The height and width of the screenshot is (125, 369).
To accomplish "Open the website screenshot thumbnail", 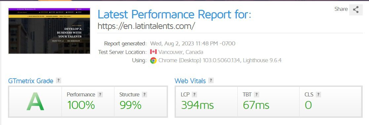I will 49,31.
